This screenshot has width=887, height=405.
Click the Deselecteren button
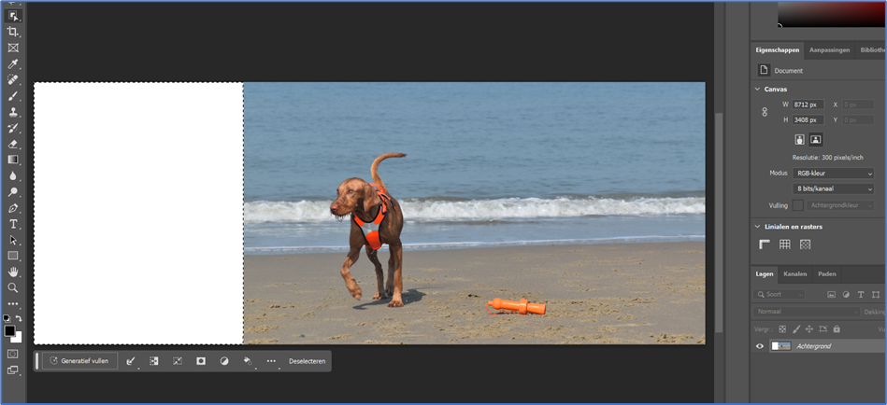coord(308,361)
